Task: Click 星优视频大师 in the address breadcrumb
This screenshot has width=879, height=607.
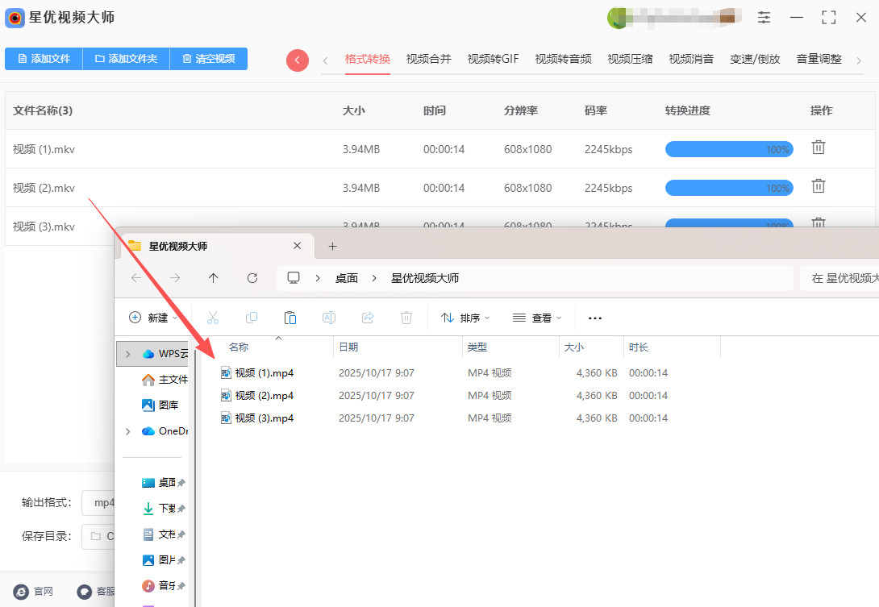Action: pyautogui.click(x=425, y=278)
